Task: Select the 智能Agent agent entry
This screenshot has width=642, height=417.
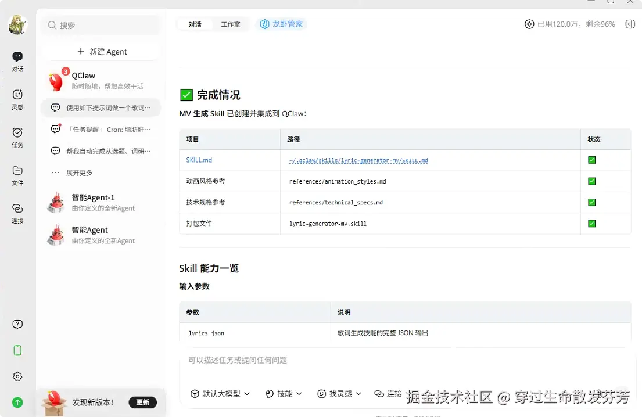Action: (101, 235)
